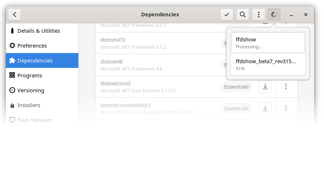
Task: Open dotnetcoredesktop3 three-dot options menu
Action: click(x=286, y=108)
